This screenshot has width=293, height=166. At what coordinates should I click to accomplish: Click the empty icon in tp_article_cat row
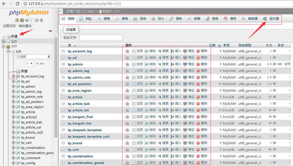tap(185, 110)
